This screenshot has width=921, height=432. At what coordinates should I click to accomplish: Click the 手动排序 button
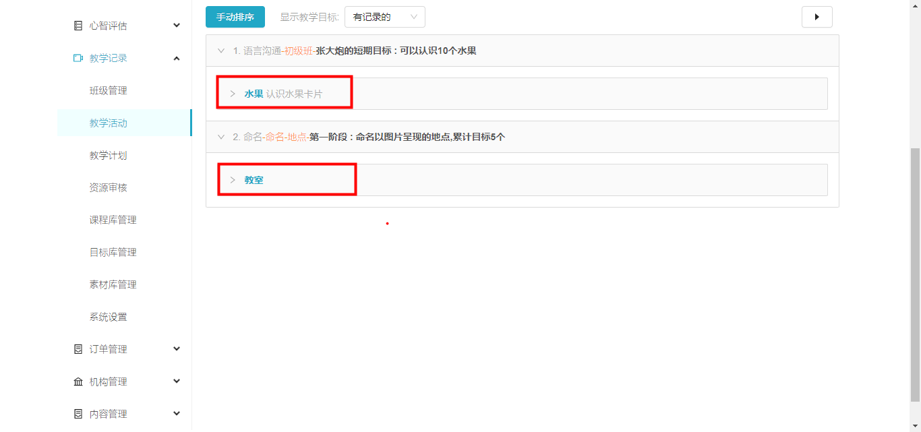pos(235,17)
